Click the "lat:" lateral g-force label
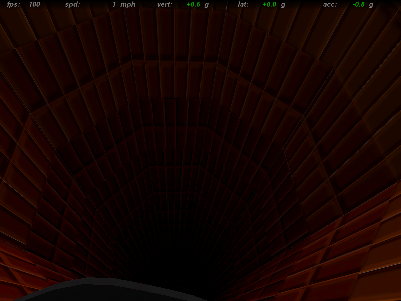Viewport: 401px width, 301px height. (243, 4)
